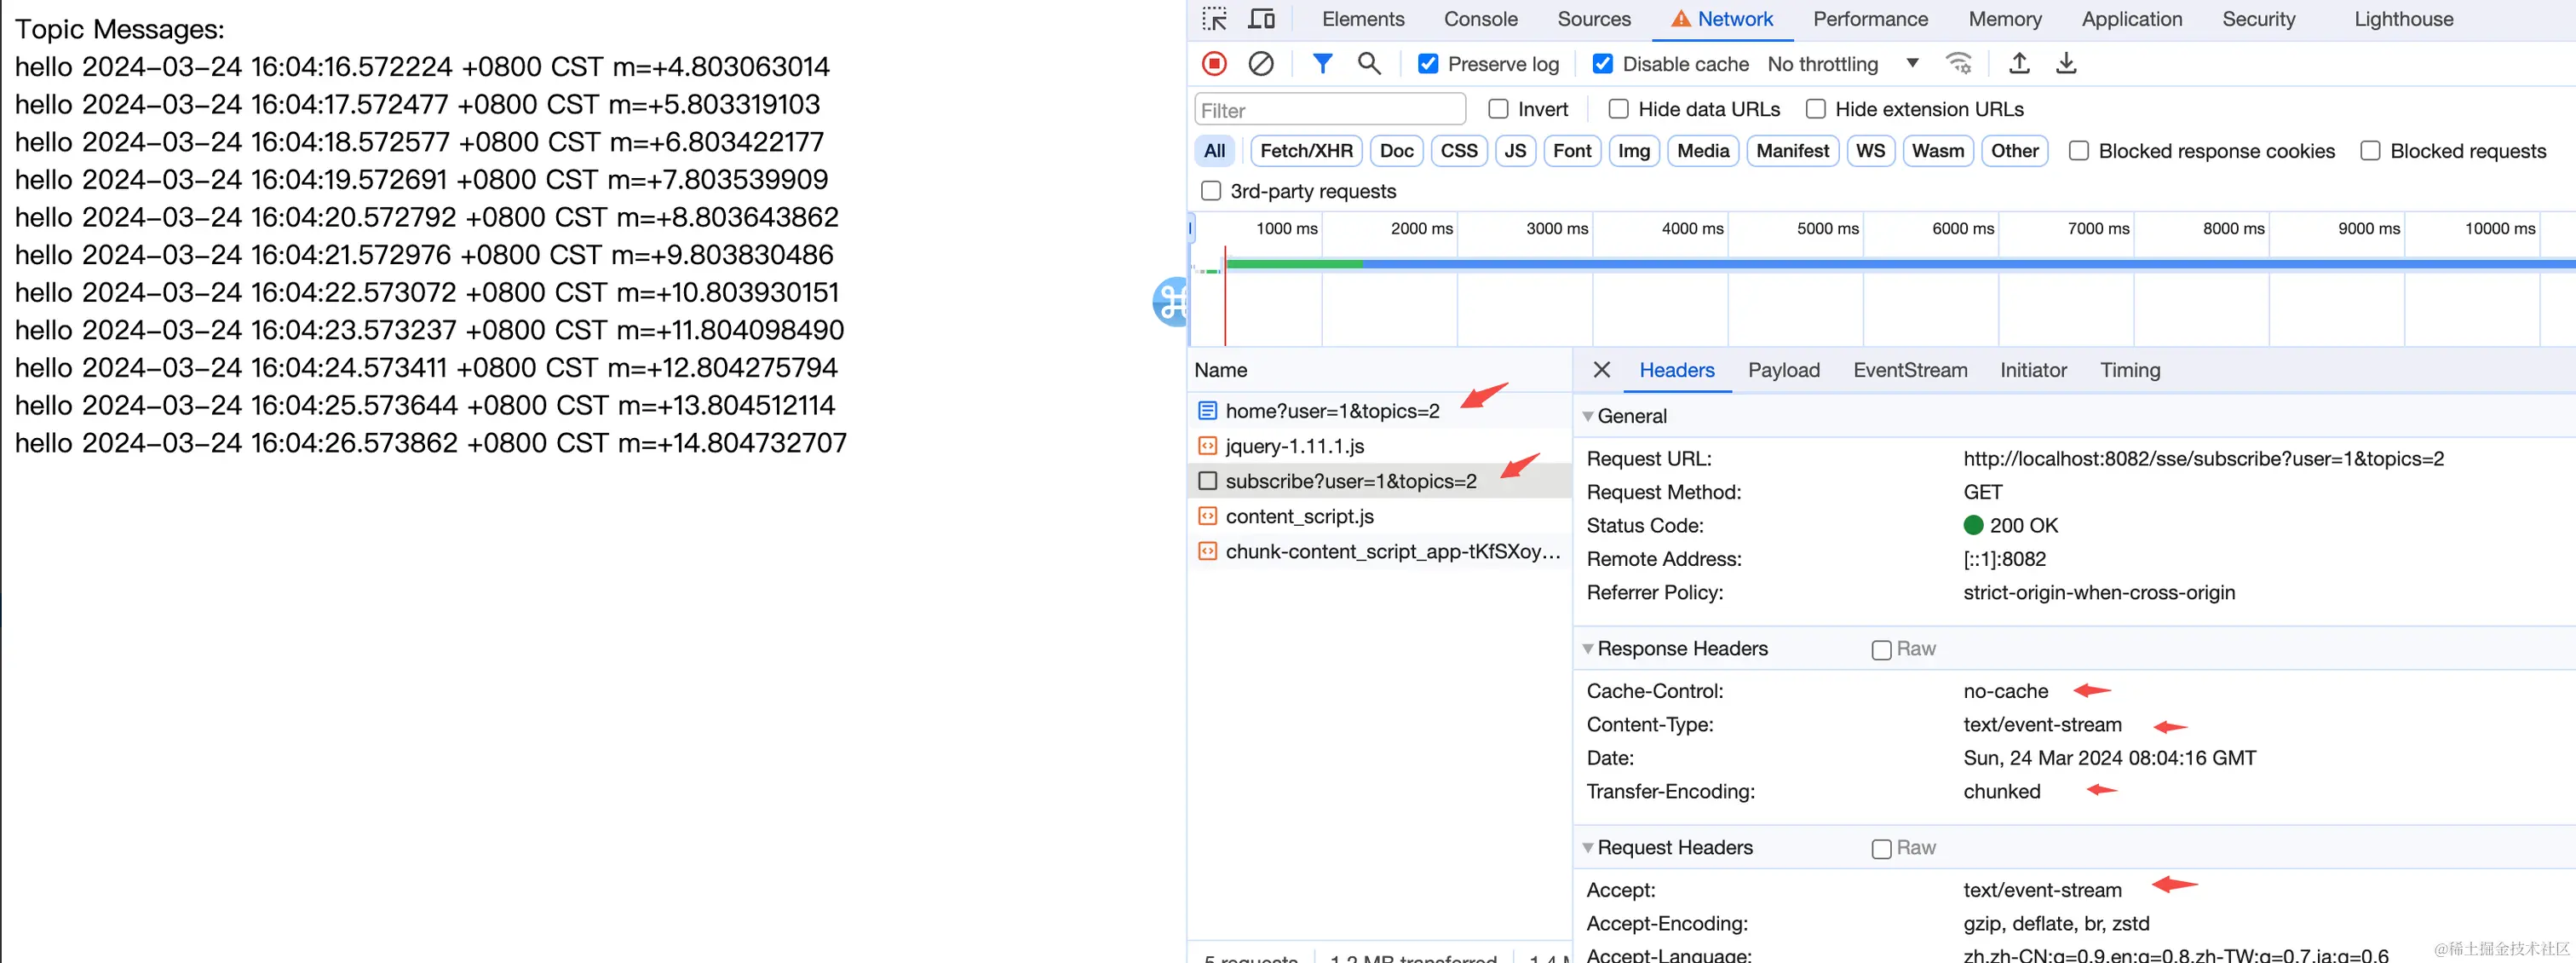The width and height of the screenshot is (2576, 963).
Task: Toggle the device toolbar icon
Action: click(x=1262, y=19)
